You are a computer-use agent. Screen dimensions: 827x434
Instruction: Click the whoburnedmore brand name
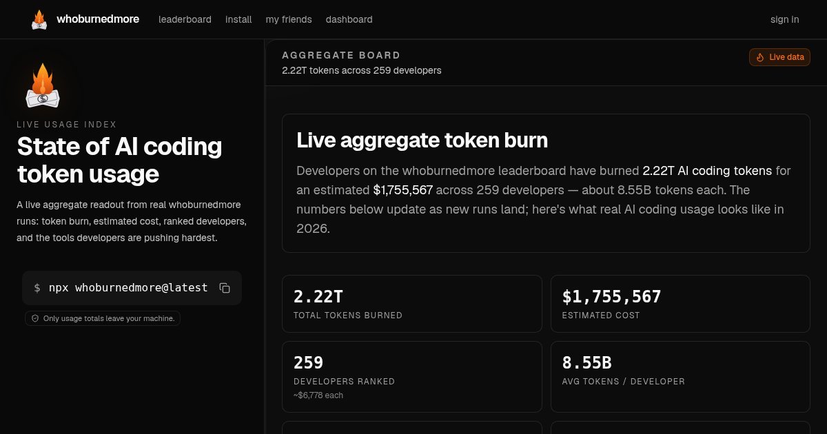click(x=98, y=19)
